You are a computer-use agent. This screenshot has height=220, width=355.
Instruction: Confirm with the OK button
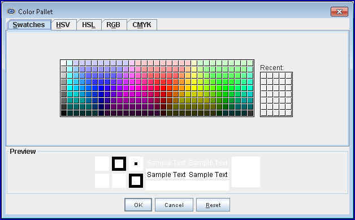tap(138, 205)
